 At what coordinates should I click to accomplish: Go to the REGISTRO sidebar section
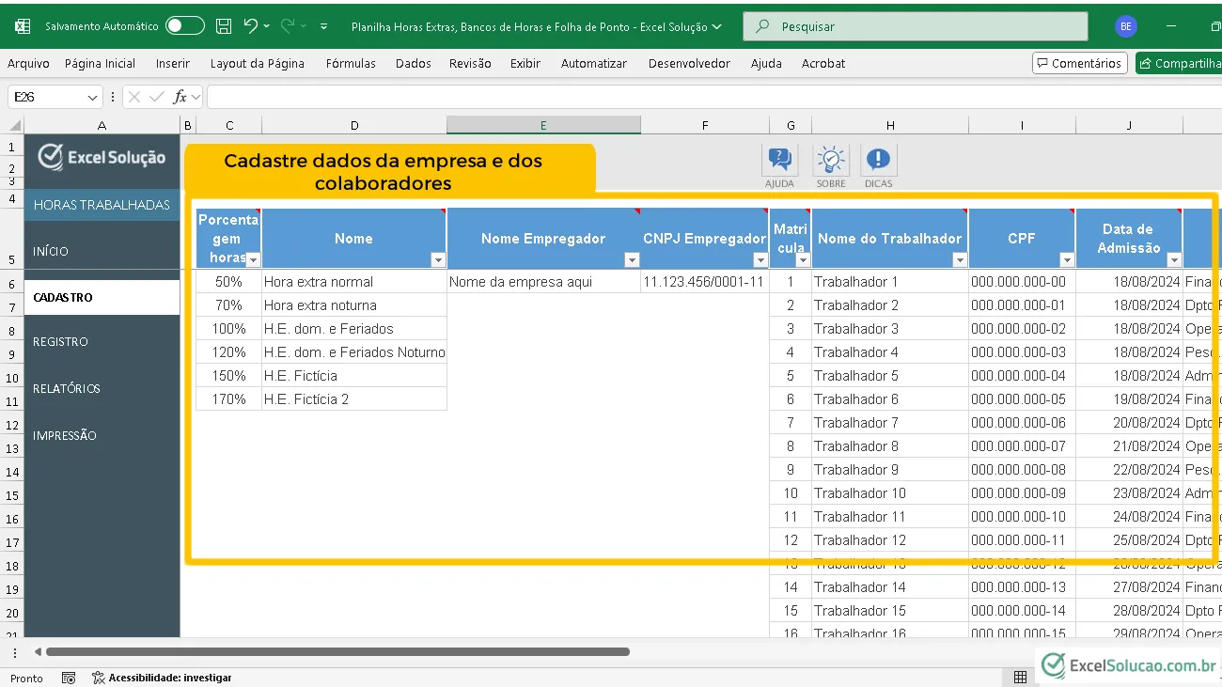[60, 342]
